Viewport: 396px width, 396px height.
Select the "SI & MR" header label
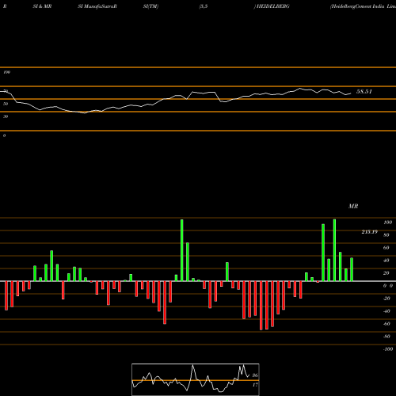click(42, 6)
